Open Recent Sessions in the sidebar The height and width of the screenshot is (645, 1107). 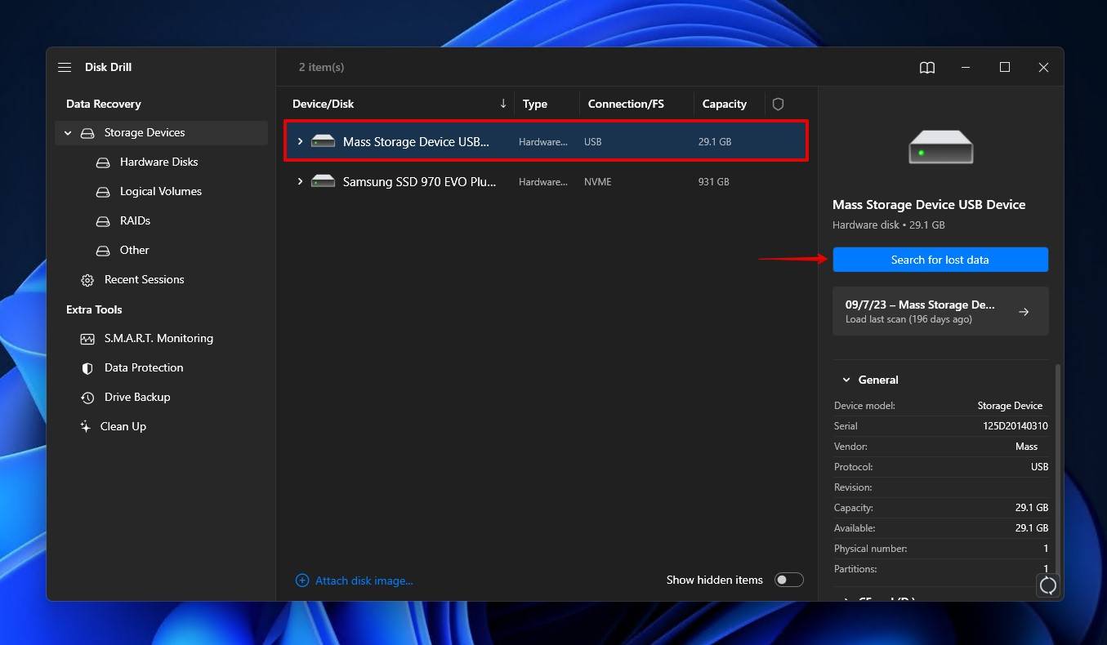click(x=144, y=279)
